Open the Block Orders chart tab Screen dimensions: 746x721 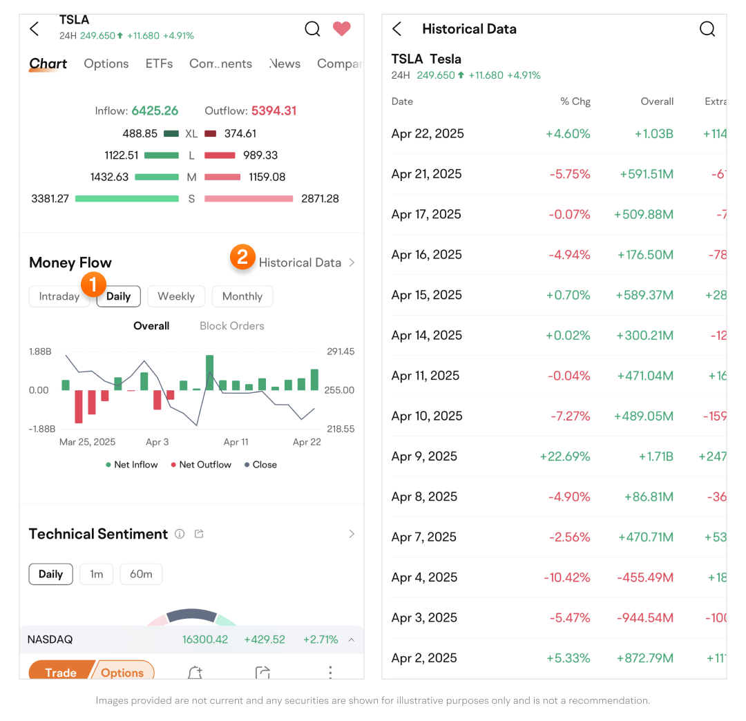[x=231, y=326]
